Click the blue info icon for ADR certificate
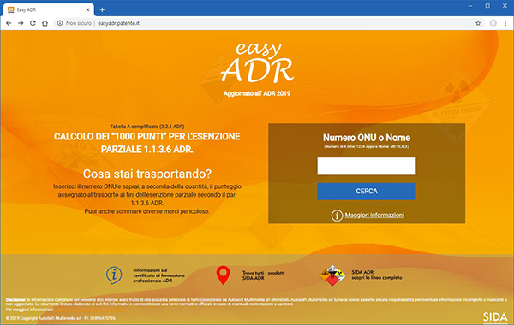Screen dimensions: 514x325 (x=114, y=275)
